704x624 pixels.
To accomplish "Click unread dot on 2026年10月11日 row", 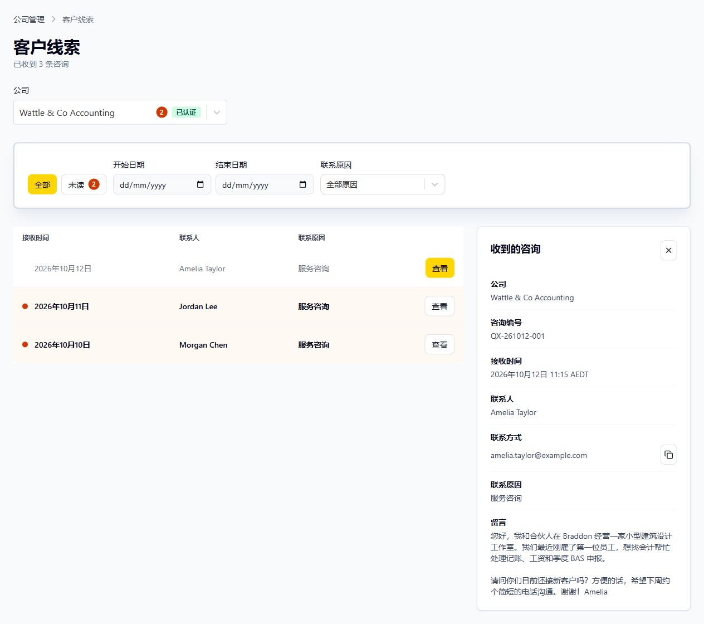I will coord(25,306).
